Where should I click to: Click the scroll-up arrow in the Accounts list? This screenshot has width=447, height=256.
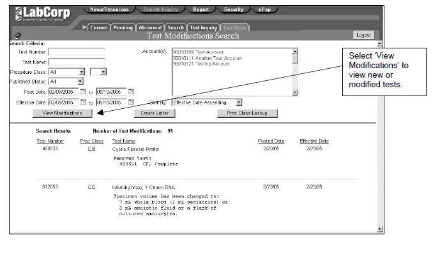(295, 51)
